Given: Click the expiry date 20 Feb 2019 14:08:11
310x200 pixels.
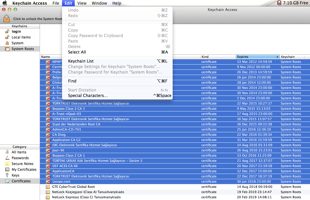Looking at the screenshot, I should click(254, 197).
